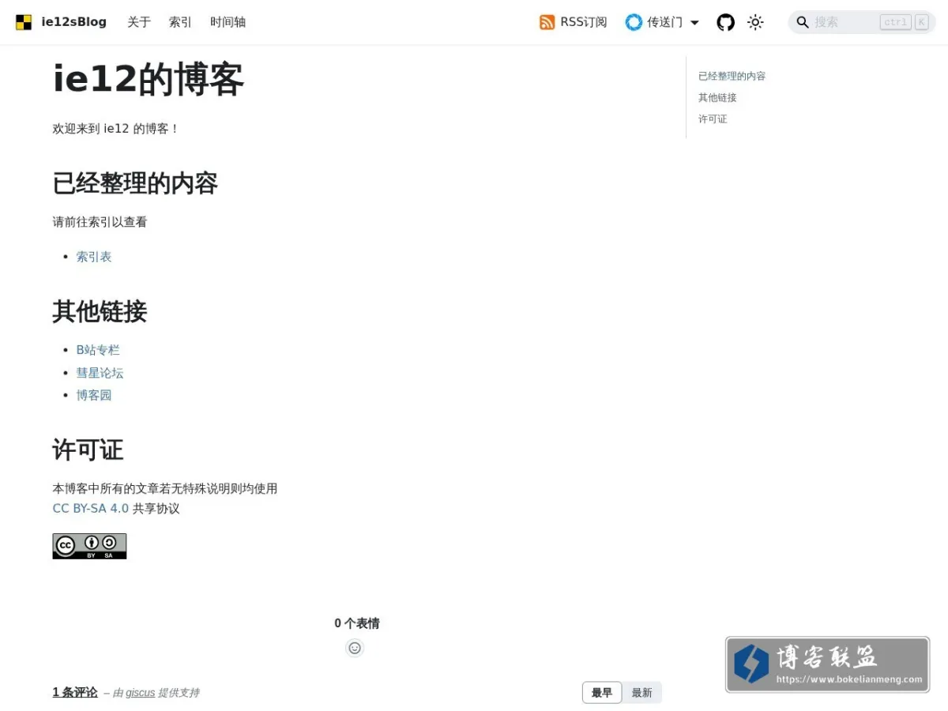The height and width of the screenshot is (711, 948).
Task: Open the GitHub repository icon
Action: point(725,22)
